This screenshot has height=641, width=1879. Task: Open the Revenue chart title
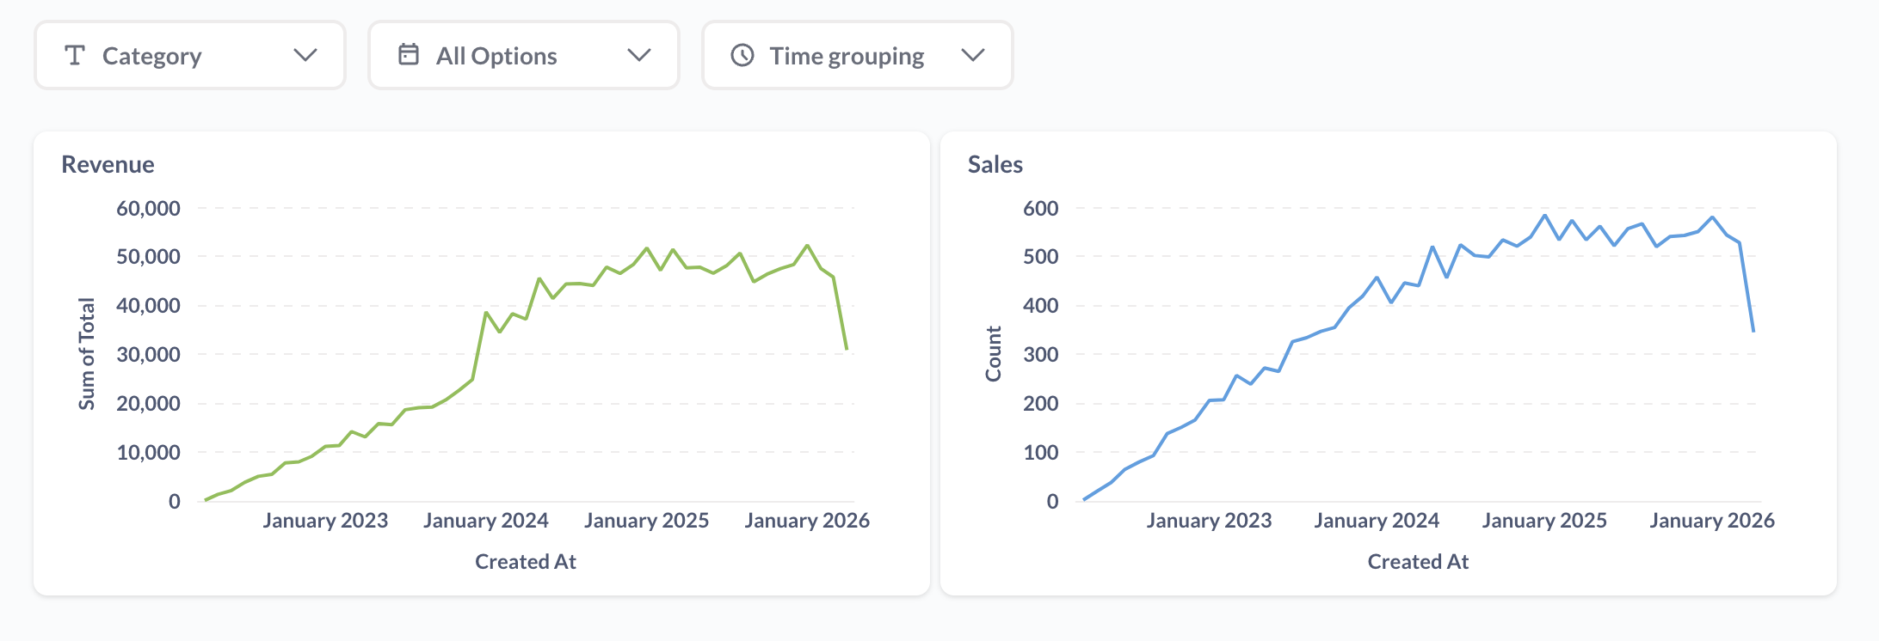coord(108,164)
